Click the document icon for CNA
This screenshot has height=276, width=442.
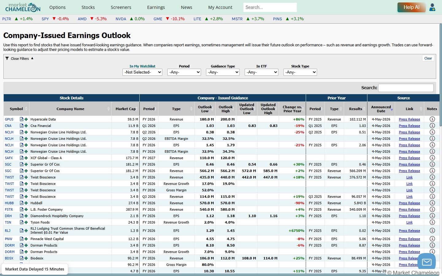coord(21,126)
